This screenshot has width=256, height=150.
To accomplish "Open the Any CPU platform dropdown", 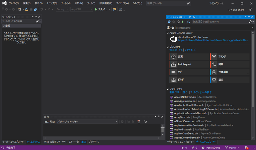I will pyautogui.click(x=82, y=10).
